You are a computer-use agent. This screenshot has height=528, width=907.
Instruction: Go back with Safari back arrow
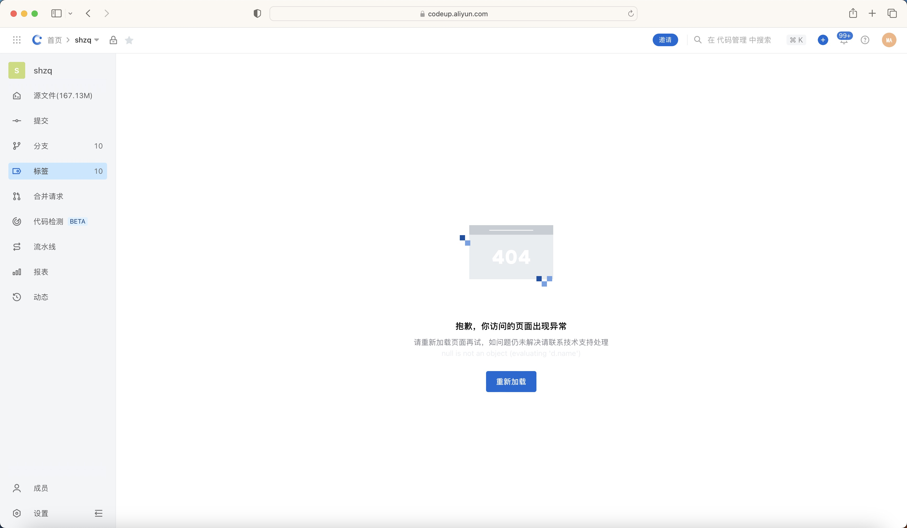tap(88, 13)
